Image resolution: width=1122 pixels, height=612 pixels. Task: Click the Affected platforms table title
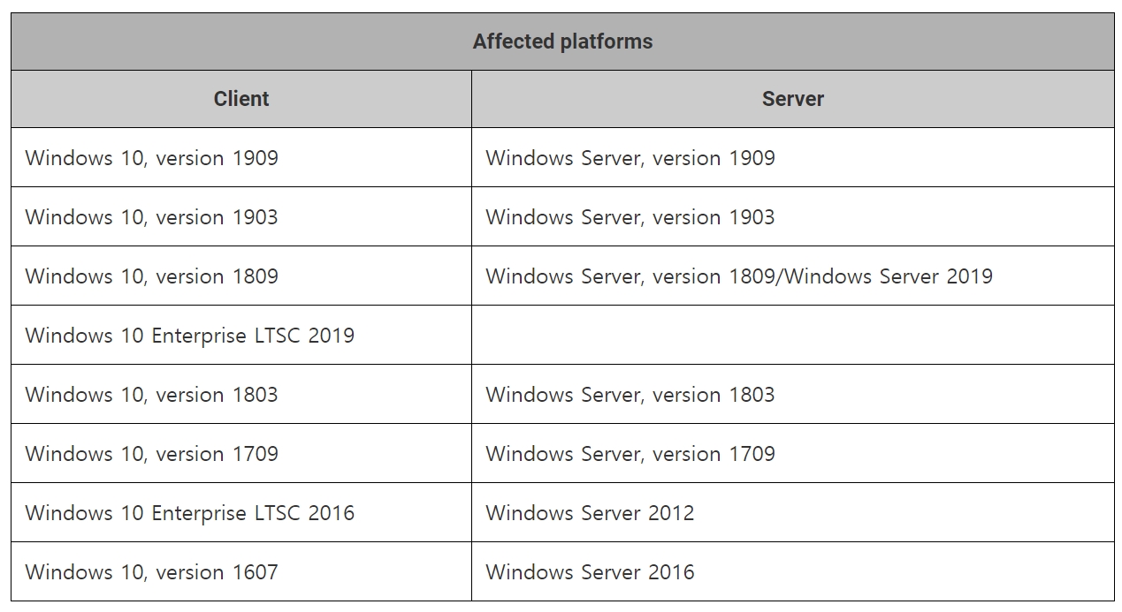click(562, 42)
